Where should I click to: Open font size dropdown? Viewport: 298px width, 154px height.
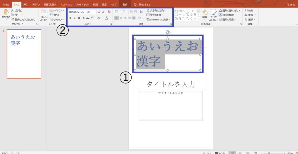(x=95, y=12)
